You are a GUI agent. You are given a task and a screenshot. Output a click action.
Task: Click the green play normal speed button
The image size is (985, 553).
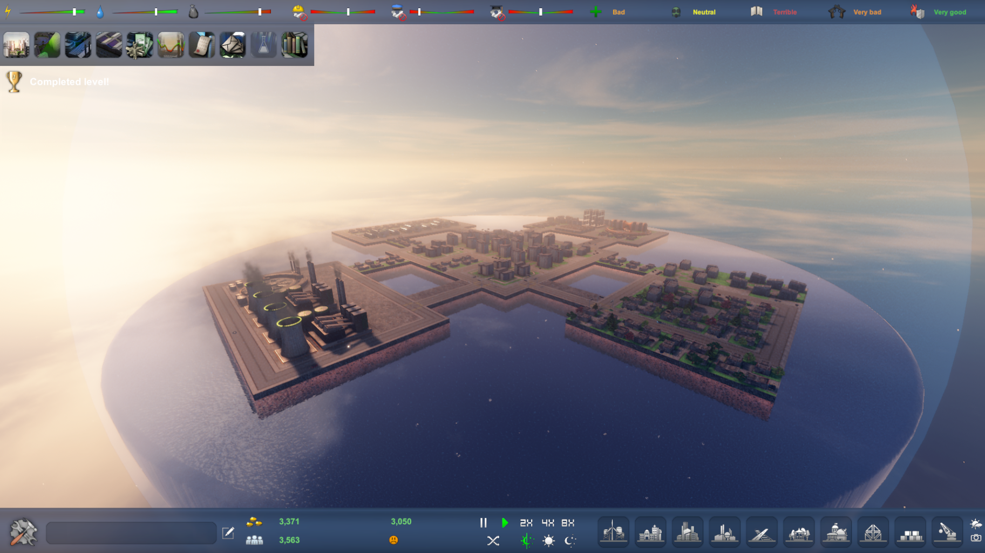505,522
